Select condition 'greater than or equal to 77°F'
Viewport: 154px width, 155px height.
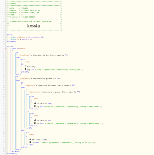tap(55, 92)
